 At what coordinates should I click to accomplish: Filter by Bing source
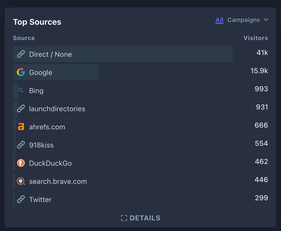(x=36, y=91)
